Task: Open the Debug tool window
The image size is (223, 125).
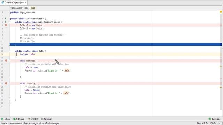Action: point(18,119)
